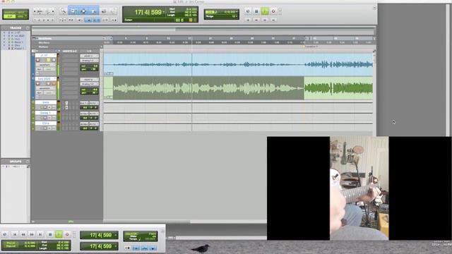Click the Bars|Beats ruler label

pyautogui.click(x=45, y=38)
